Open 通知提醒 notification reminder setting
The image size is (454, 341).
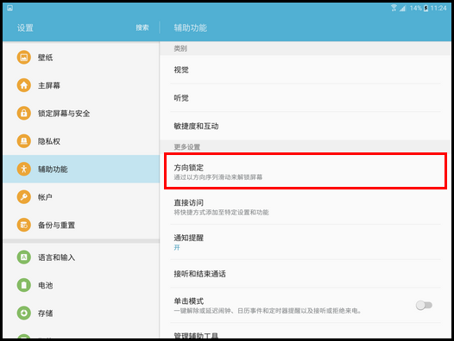pos(306,242)
